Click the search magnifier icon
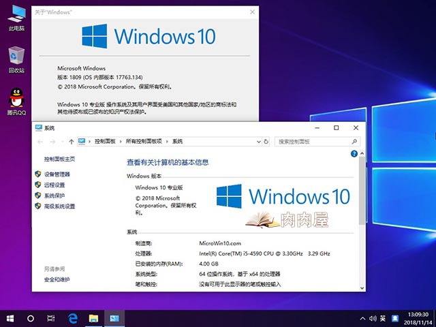436x327 pixels. tap(354, 142)
